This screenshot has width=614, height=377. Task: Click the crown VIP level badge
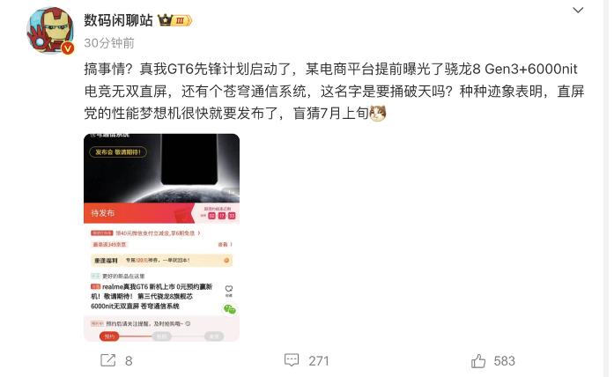point(174,20)
